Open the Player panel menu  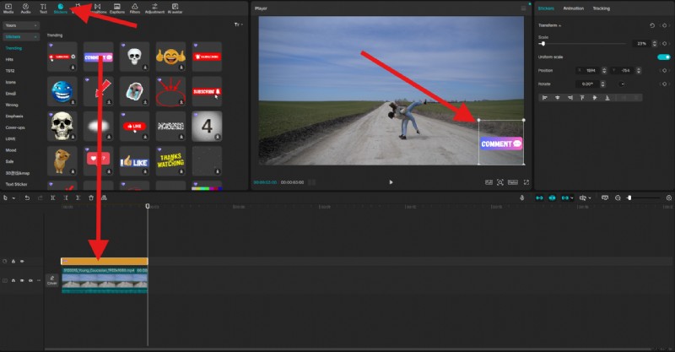coord(523,8)
